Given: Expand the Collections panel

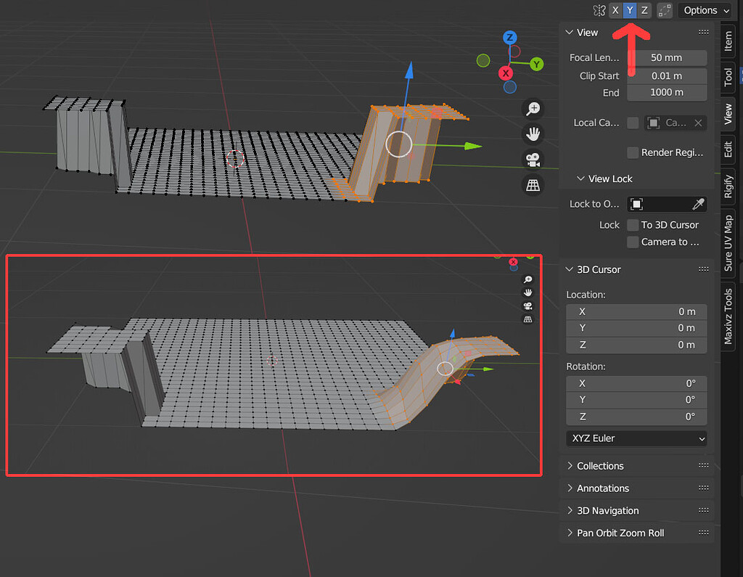Looking at the screenshot, I should tap(600, 465).
